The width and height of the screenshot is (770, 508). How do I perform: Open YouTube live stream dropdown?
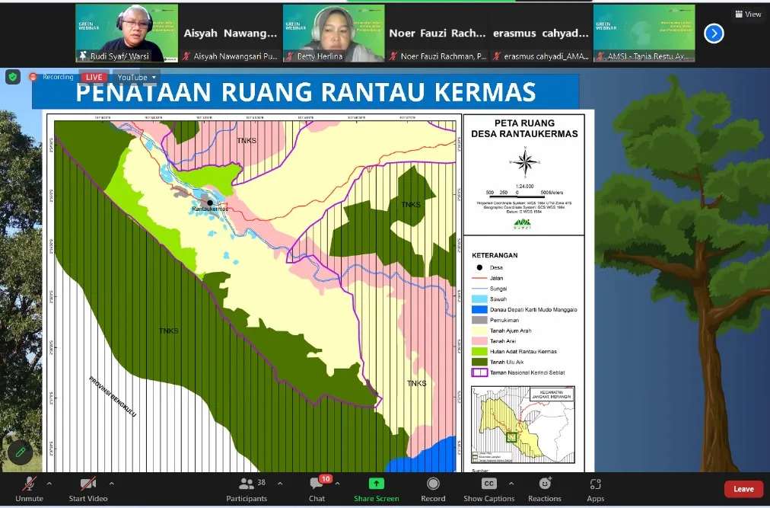pyautogui.click(x=136, y=77)
